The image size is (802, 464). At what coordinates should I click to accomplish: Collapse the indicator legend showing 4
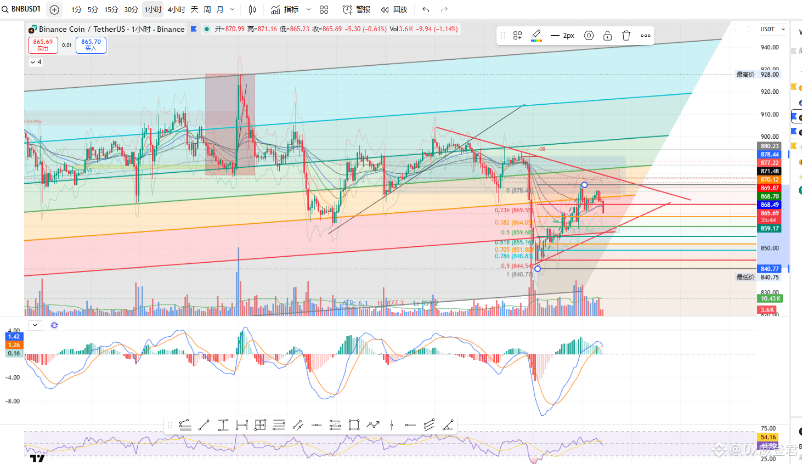tap(36, 62)
